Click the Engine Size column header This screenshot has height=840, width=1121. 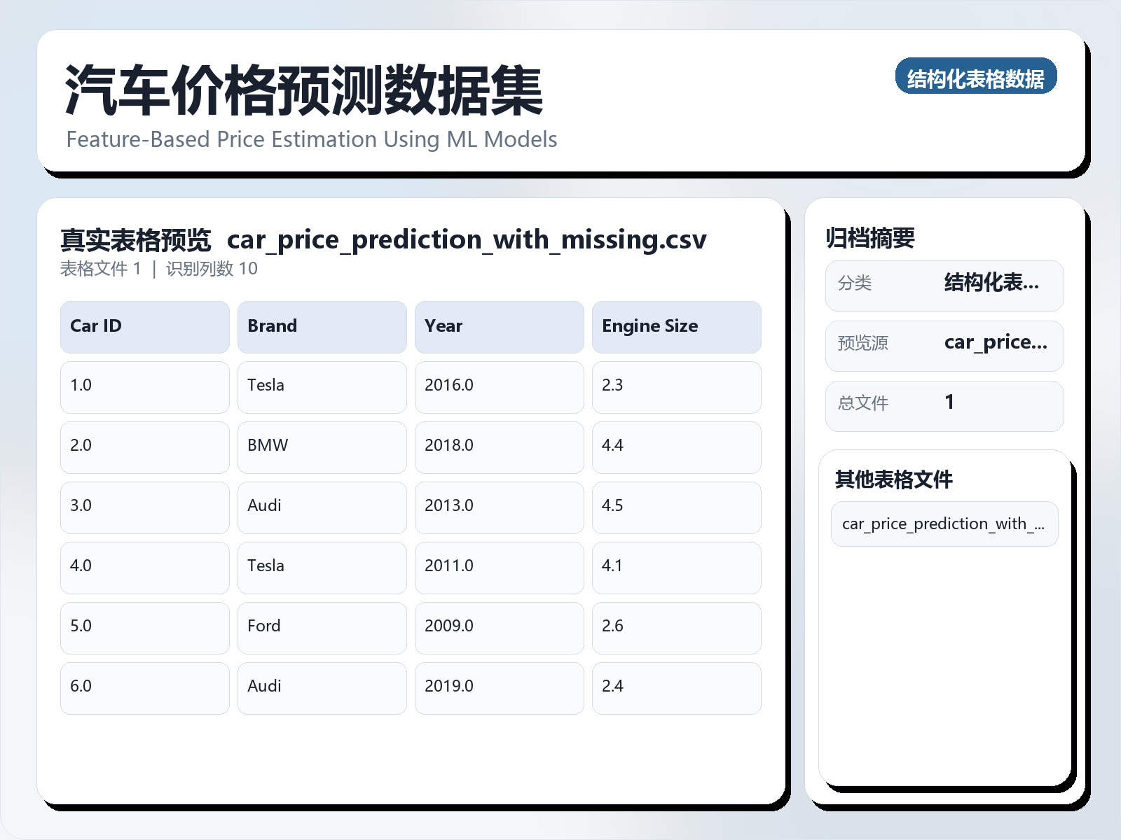click(676, 327)
